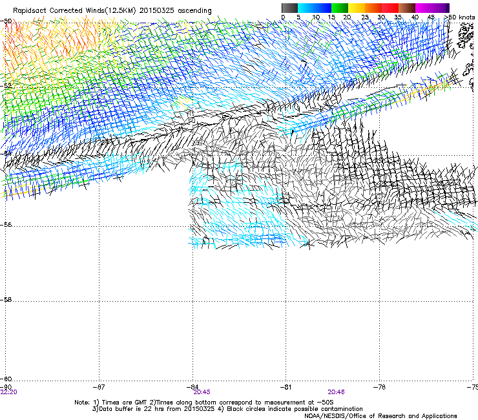The height and width of the screenshot is (420, 478).
Task: Click the purple '22:20' time stamp
Action: [x=9, y=392]
